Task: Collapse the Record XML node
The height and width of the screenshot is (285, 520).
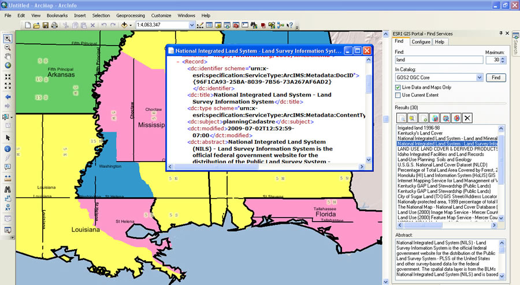Action: (178, 62)
